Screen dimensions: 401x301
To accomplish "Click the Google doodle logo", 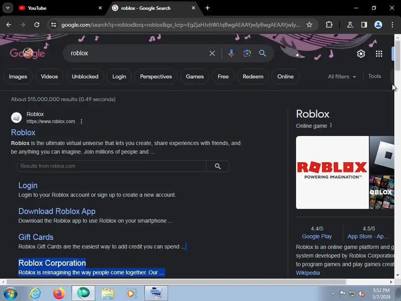I will coord(27,53).
